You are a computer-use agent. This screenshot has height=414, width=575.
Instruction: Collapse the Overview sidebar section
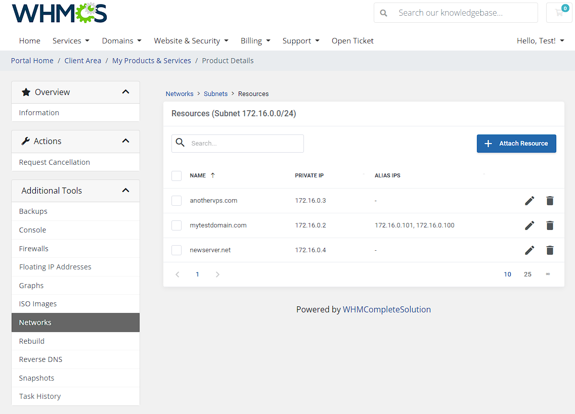pyautogui.click(x=125, y=92)
